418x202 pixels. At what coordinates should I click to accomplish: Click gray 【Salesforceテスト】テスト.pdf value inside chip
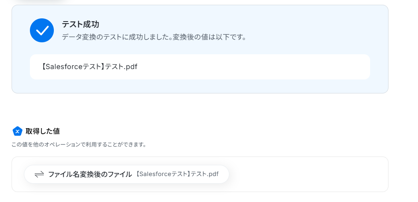[177, 174]
